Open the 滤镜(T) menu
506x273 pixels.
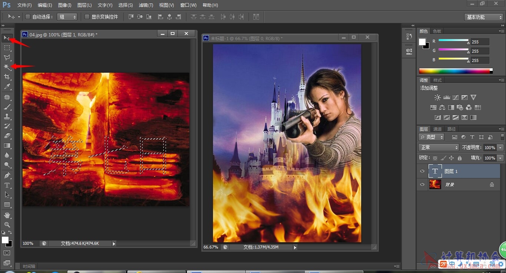tap(146, 5)
